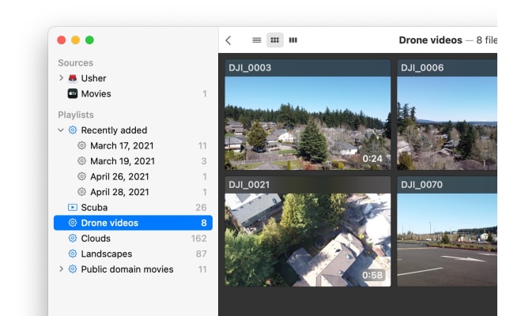Screen dimensions: 506x316
Task: Click the April 28, 2021 gear icon
Action: (81, 192)
